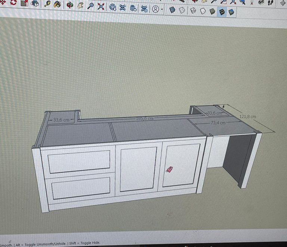Image resolution: width=287 pixels, height=247 pixels.
Task: Click the 185,6 cm dimension label
Action: [x=145, y=118]
